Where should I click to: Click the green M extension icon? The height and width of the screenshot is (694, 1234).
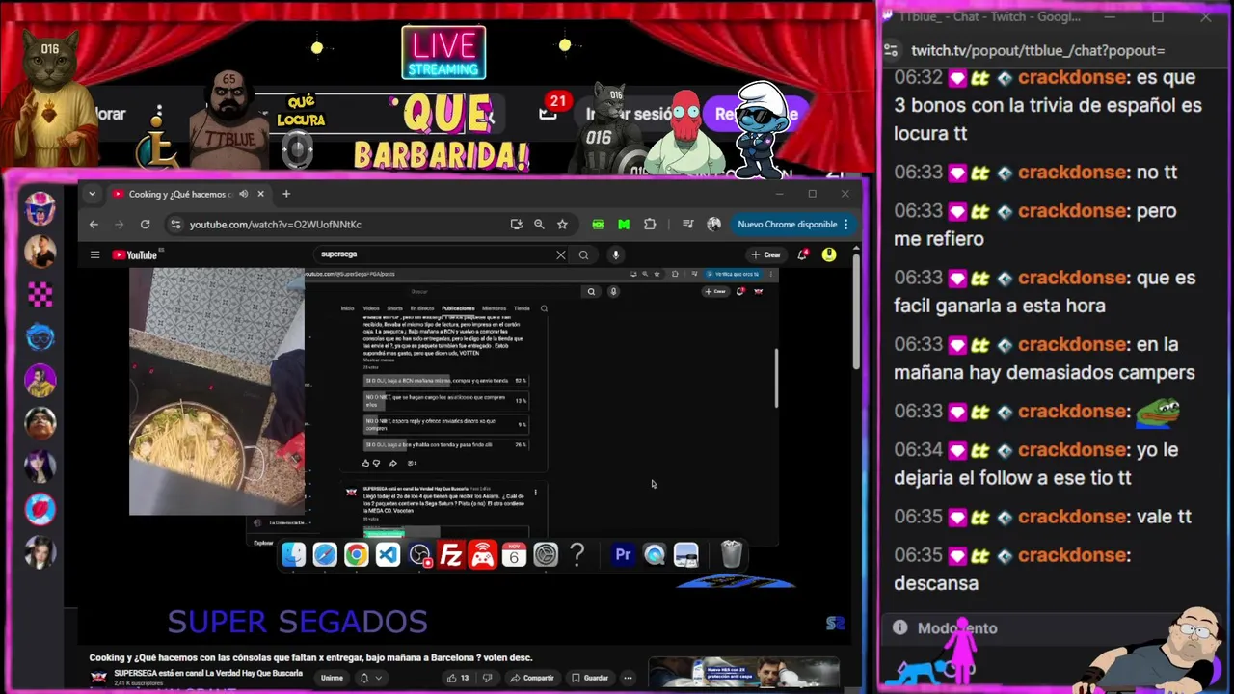pos(624,225)
